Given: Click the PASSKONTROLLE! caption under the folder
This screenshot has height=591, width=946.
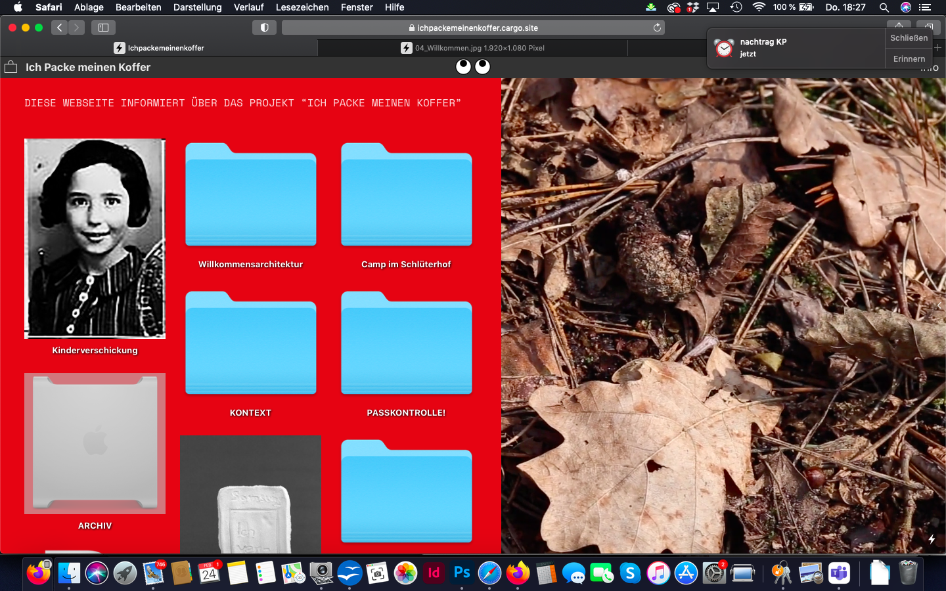Looking at the screenshot, I should pyautogui.click(x=406, y=413).
